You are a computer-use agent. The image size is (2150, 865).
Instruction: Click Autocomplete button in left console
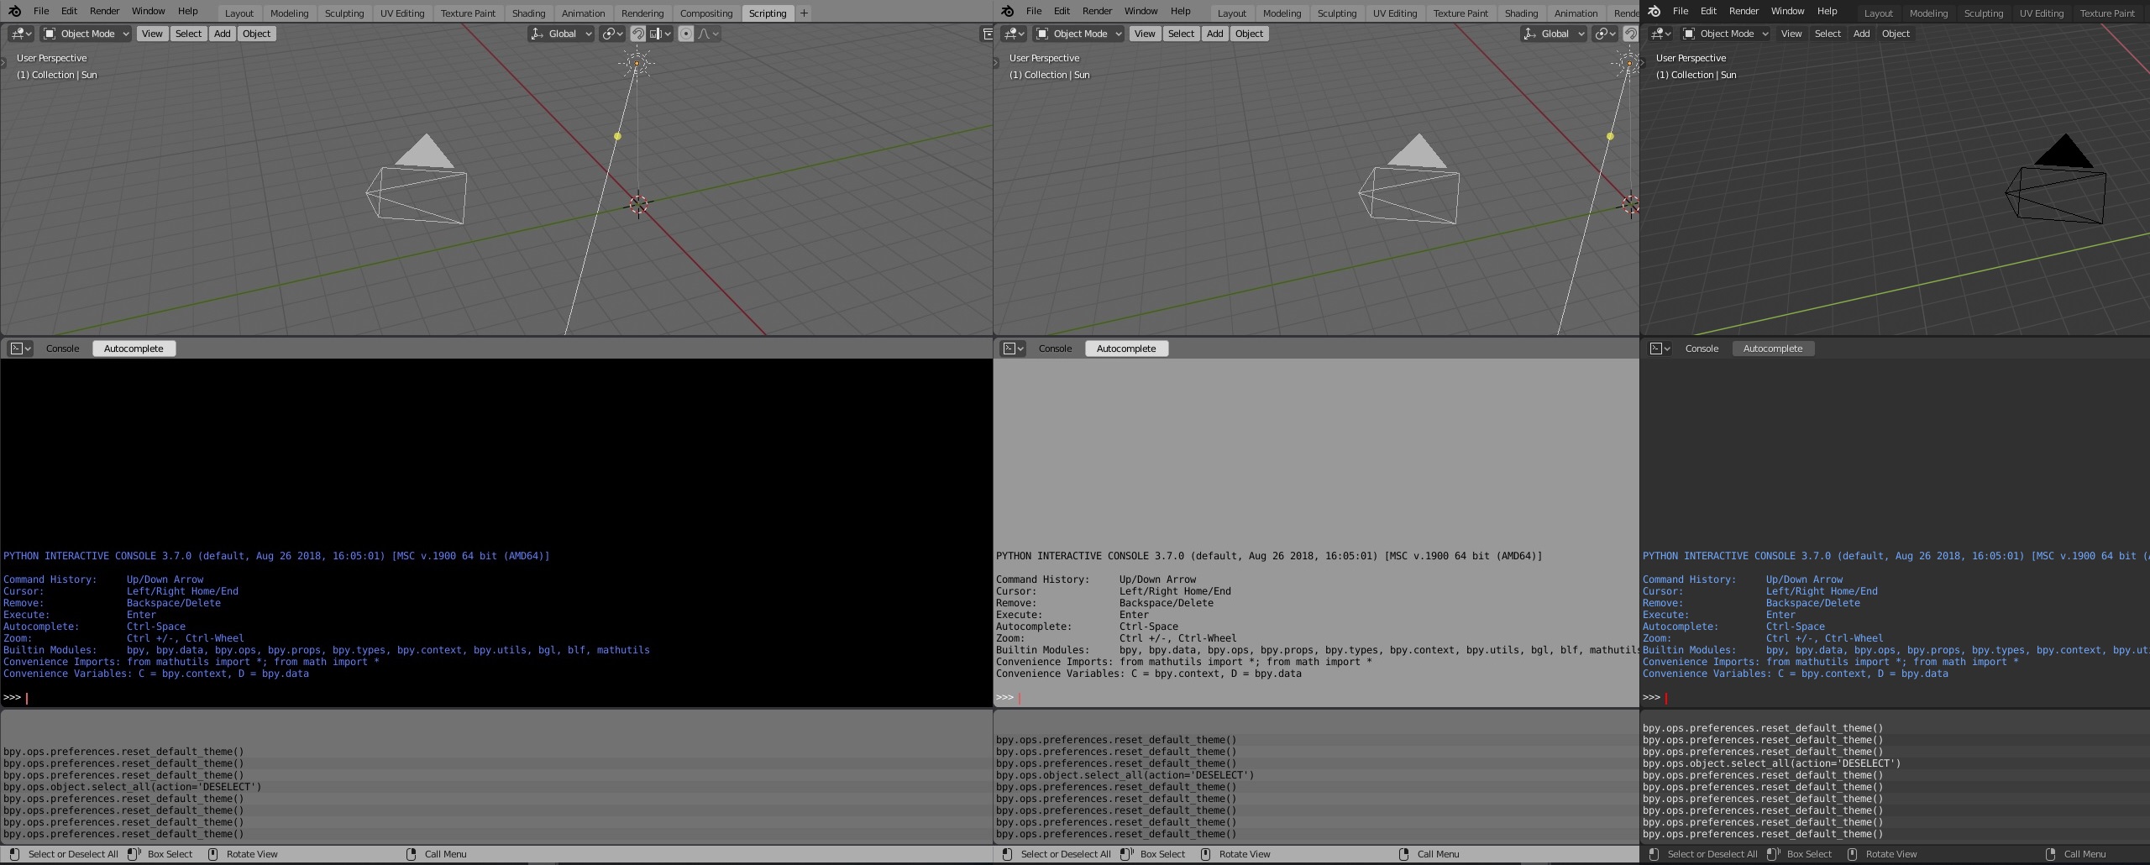(134, 349)
